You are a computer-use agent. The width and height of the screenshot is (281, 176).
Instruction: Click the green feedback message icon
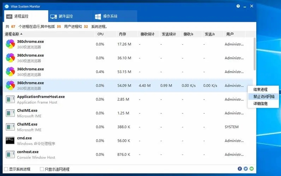251,169
